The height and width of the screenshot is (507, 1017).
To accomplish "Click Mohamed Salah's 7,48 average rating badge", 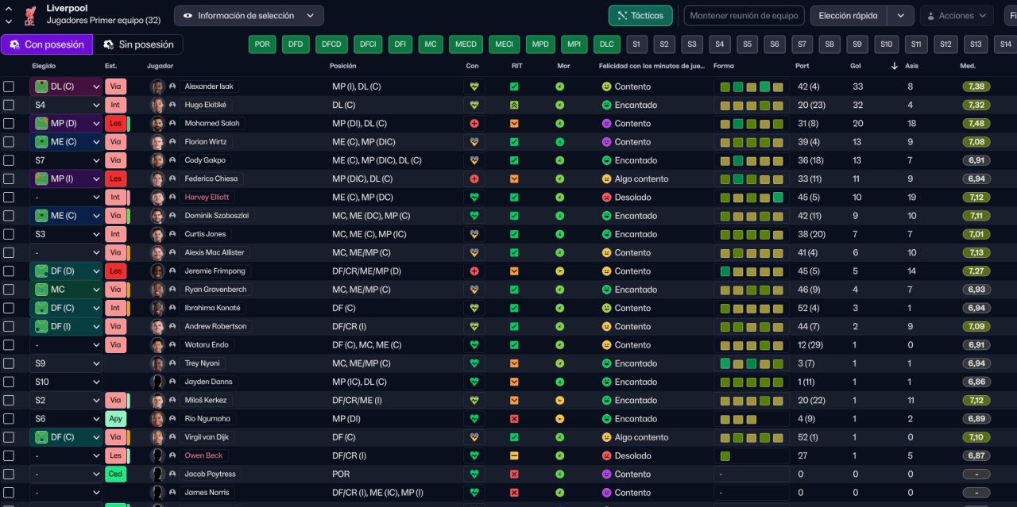I will [976, 124].
